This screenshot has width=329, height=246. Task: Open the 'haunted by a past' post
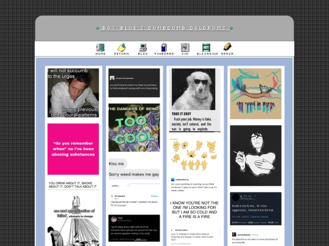point(134,200)
